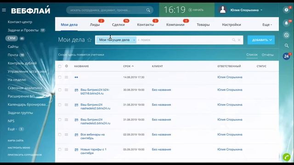Image resolution: width=294 pixels, height=165 pixels.
Task: Check the b24-bt27r8.bitrix24.ru row checkbox
Action: click(60, 90)
